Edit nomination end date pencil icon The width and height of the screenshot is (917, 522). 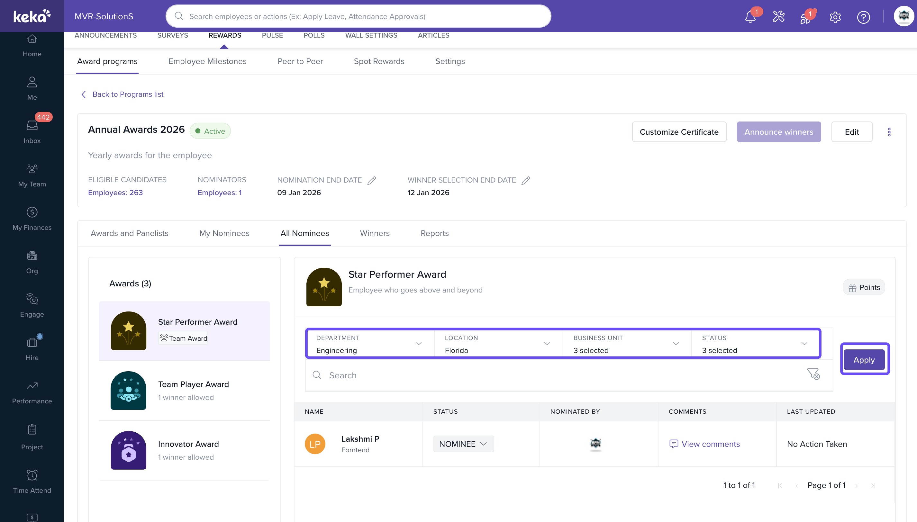pyautogui.click(x=372, y=180)
